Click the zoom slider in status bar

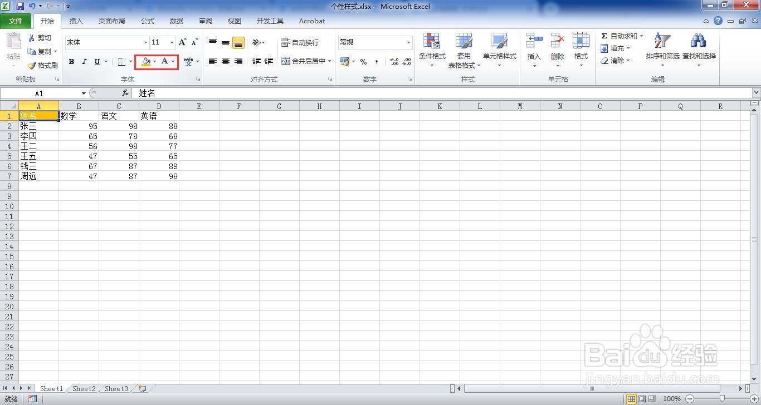pos(723,399)
